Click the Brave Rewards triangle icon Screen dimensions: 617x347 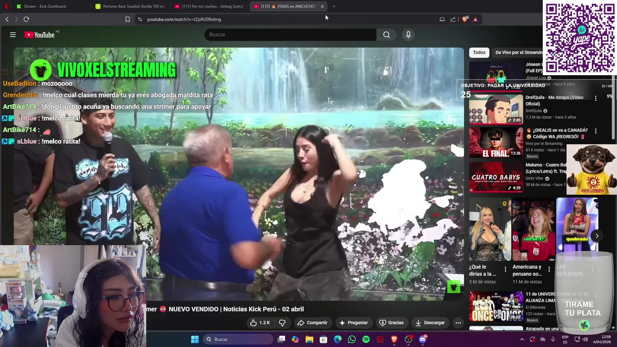tap(475, 19)
